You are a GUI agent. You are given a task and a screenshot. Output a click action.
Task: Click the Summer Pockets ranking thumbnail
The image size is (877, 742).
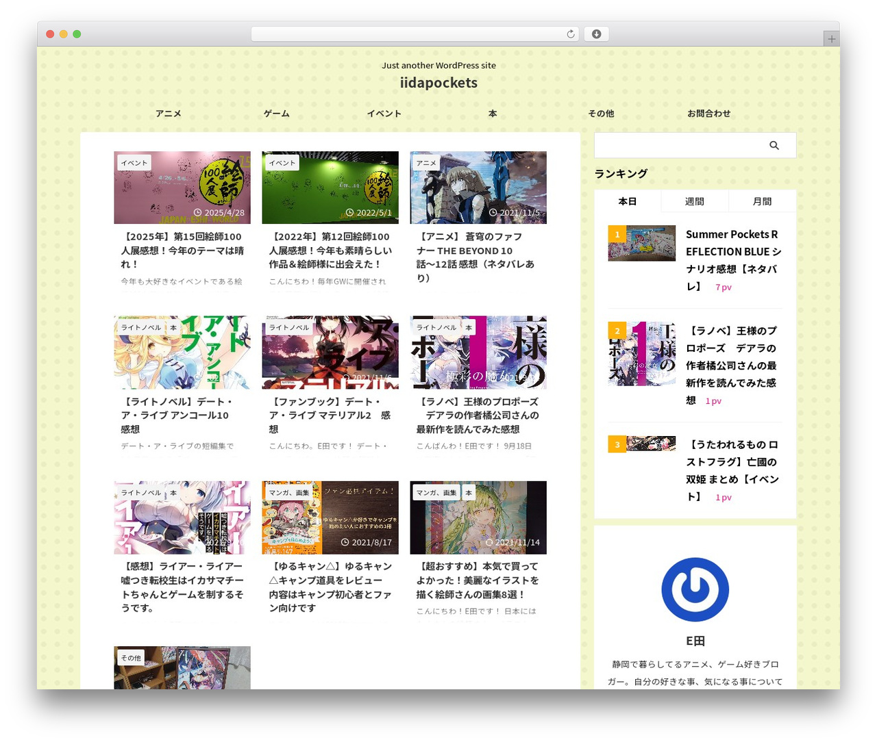pos(642,243)
